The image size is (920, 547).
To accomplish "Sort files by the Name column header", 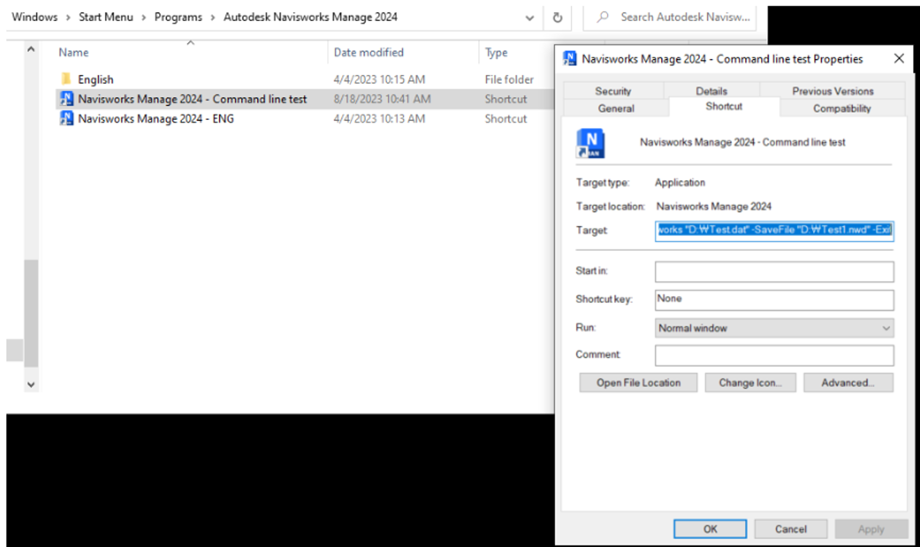I will (x=74, y=53).
